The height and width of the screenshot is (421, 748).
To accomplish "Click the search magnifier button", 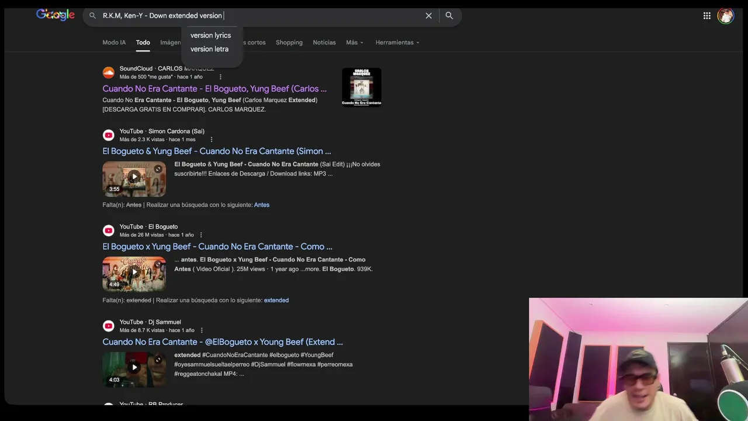I will 449,16.
